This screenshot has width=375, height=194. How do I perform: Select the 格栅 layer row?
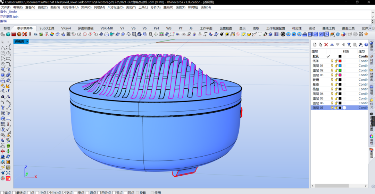click(x=339, y=89)
